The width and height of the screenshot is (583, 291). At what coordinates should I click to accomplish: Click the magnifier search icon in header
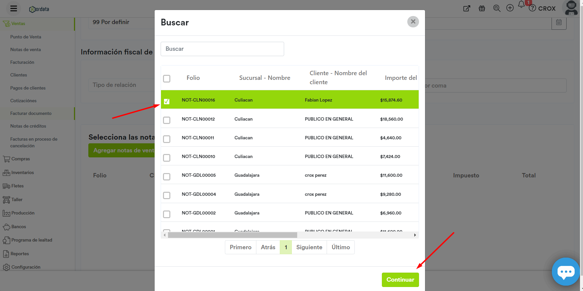(x=497, y=8)
